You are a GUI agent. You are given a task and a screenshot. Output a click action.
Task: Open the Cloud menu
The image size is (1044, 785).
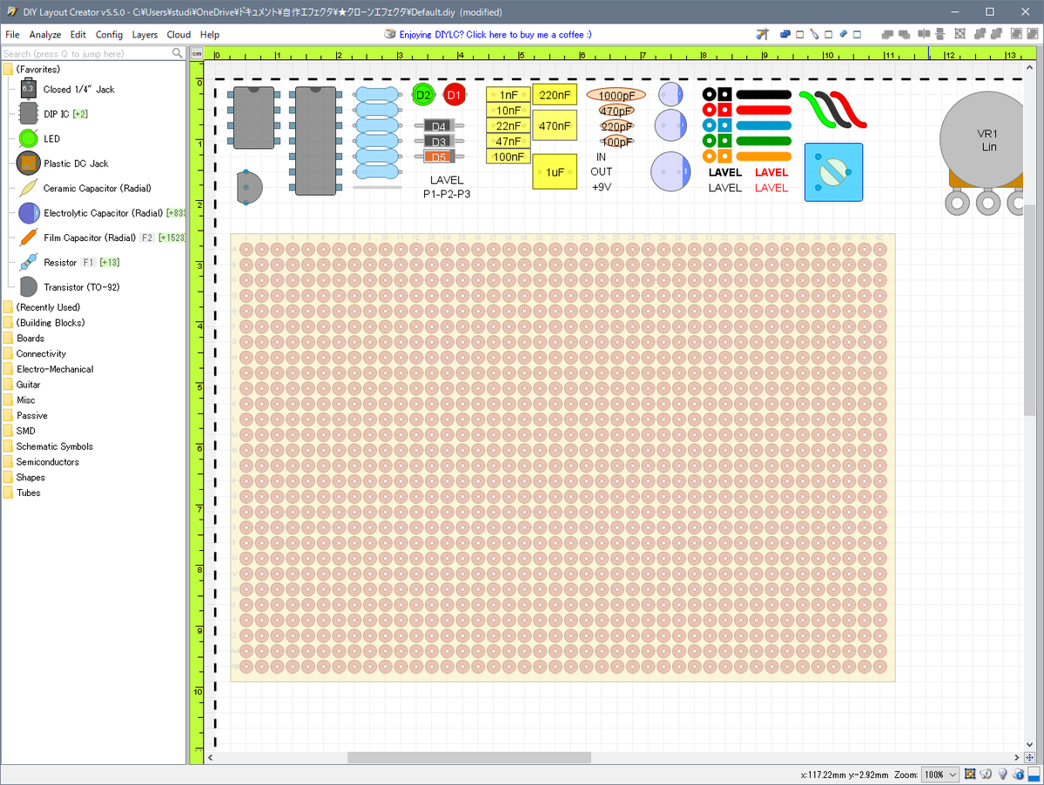coord(178,35)
